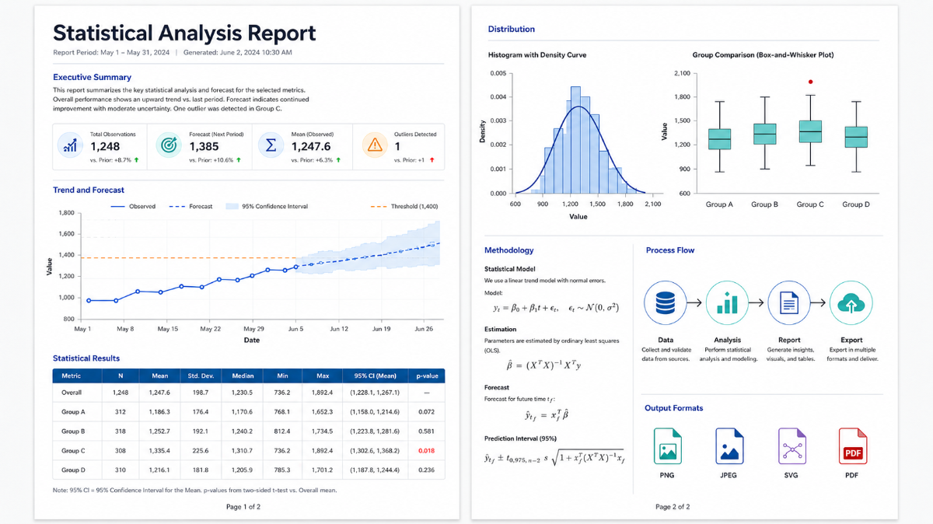
Task: Click the Distribution heading on page 2
Action: pyautogui.click(x=512, y=29)
